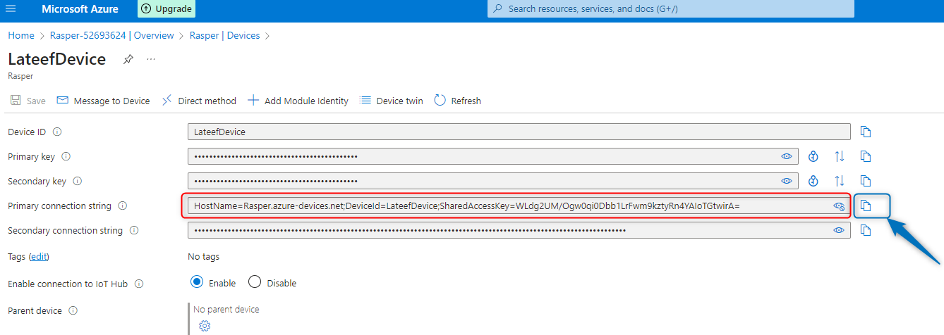Swap keys using Primary key row arrows
The image size is (944, 335).
[840, 156]
